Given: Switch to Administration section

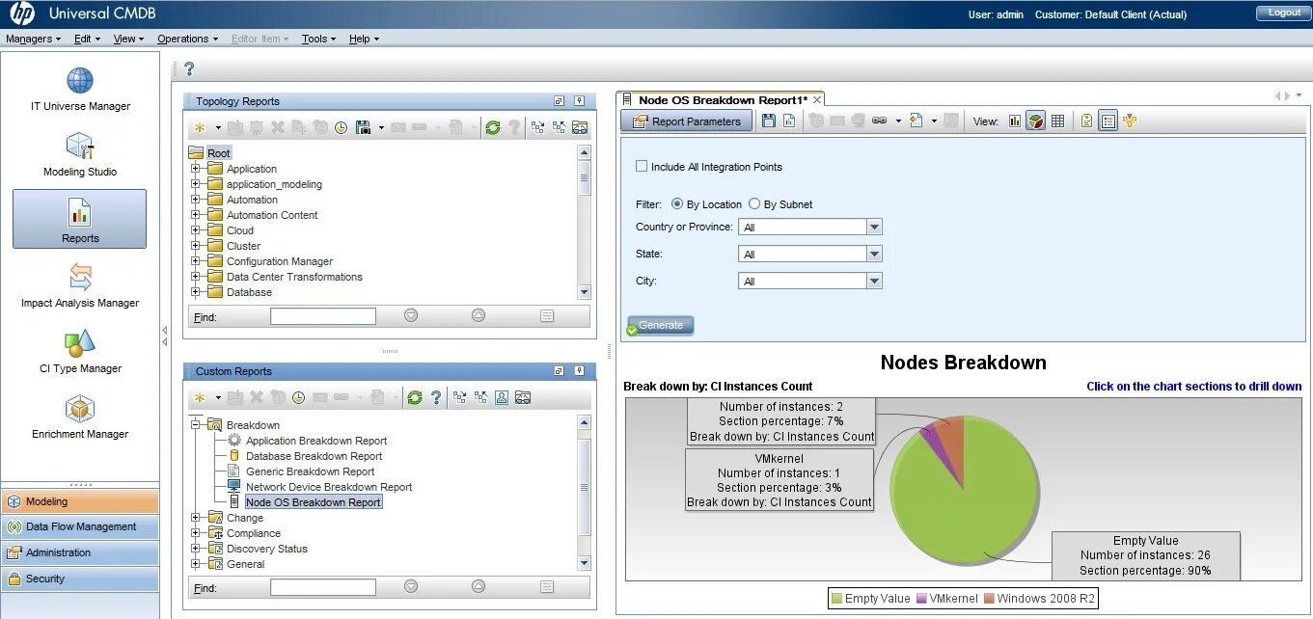Looking at the screenshot, I should [x=80, y=553].
